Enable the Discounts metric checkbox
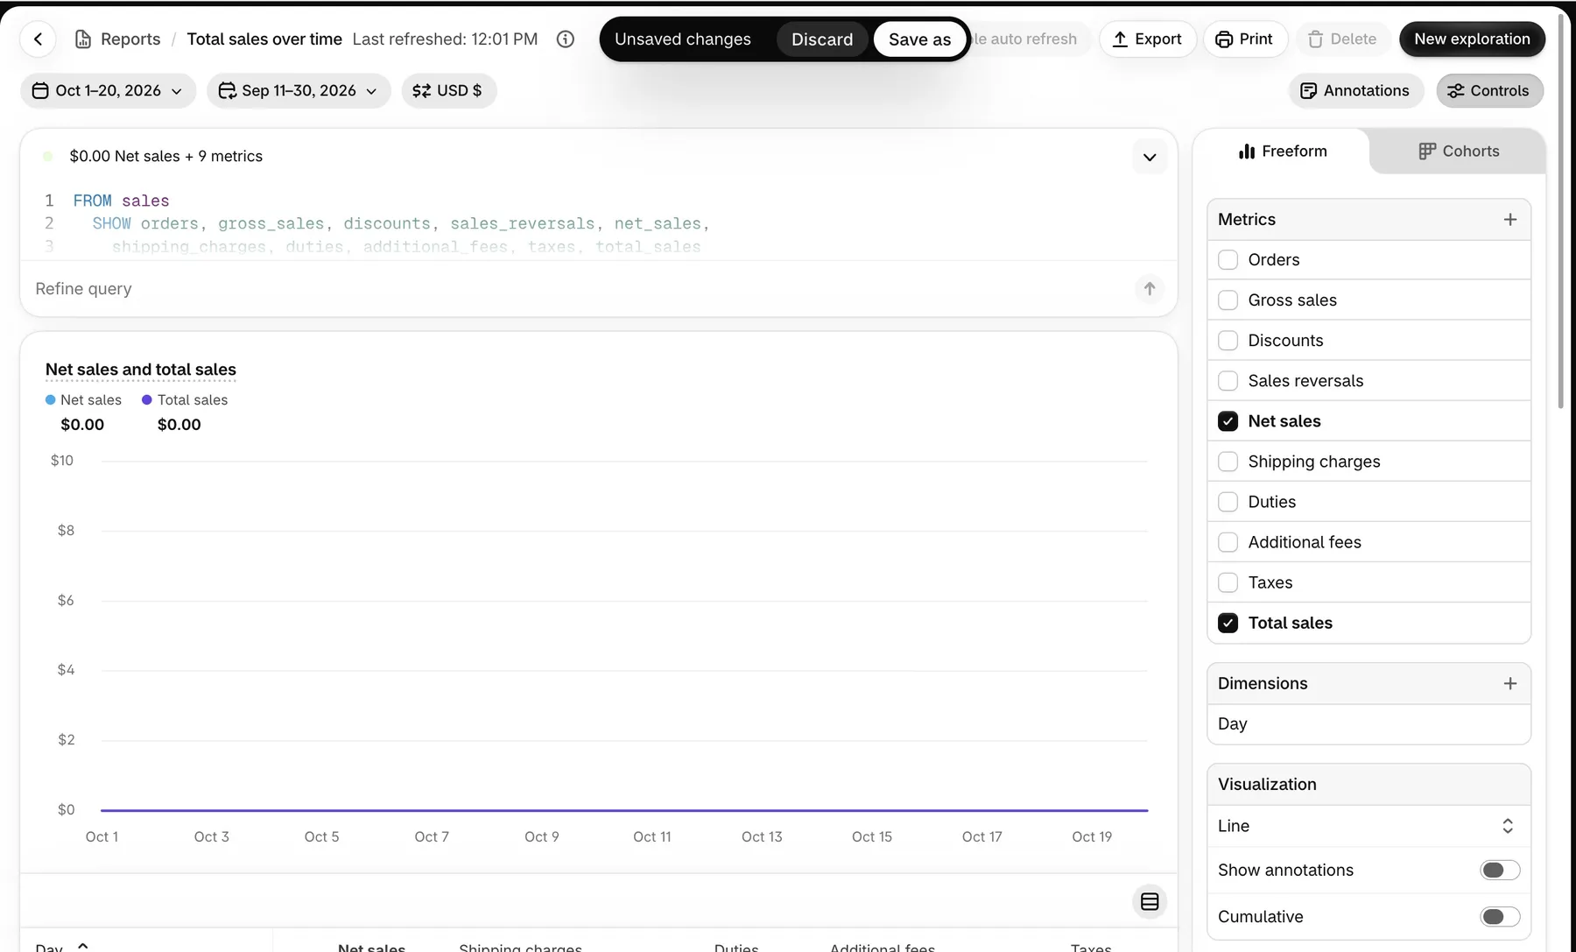 pos(1228,341)
